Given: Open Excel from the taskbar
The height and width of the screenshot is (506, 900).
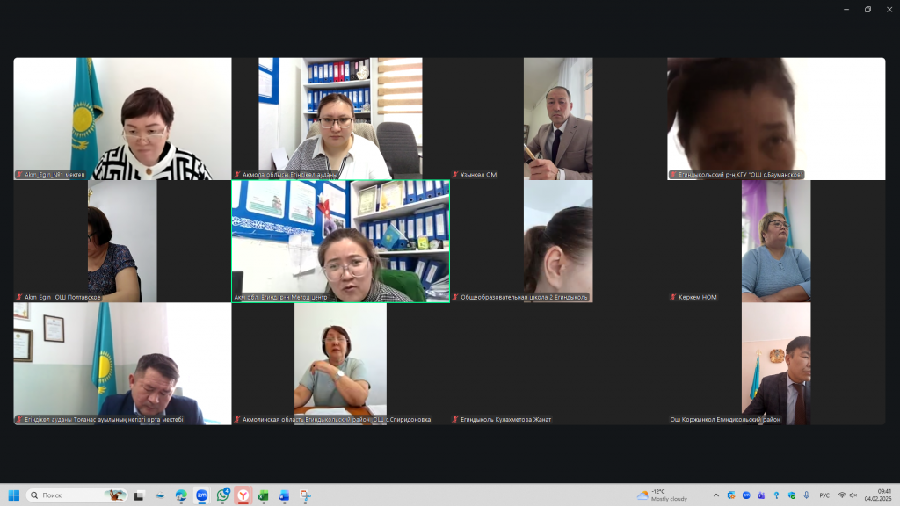Looking at the screenshot, I should pos(263,495).
